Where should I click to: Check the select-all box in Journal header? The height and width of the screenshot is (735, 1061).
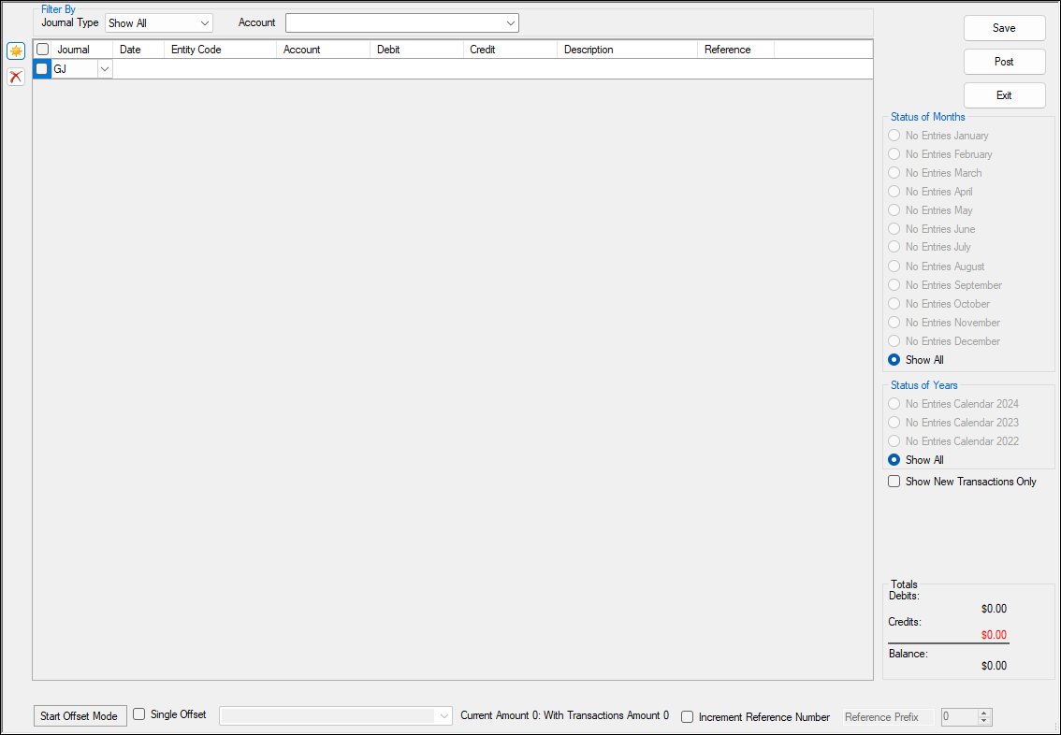42,49
